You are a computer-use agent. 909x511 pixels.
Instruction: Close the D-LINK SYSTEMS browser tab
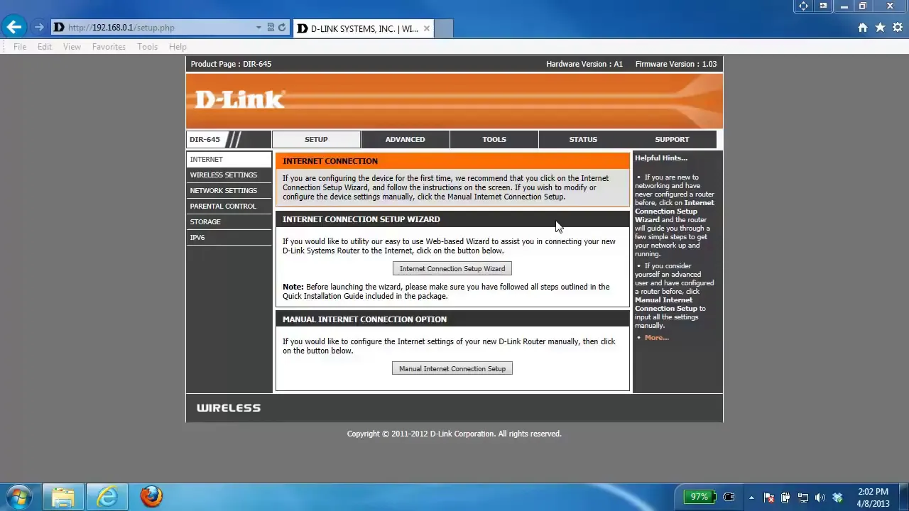point(426,28)
